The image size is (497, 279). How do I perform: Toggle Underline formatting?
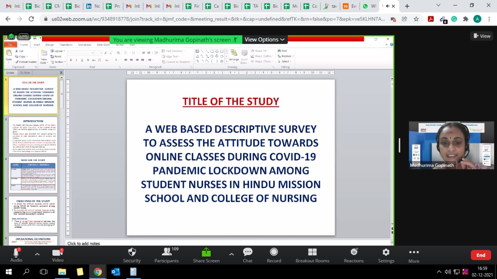click(x=82, y=60)
